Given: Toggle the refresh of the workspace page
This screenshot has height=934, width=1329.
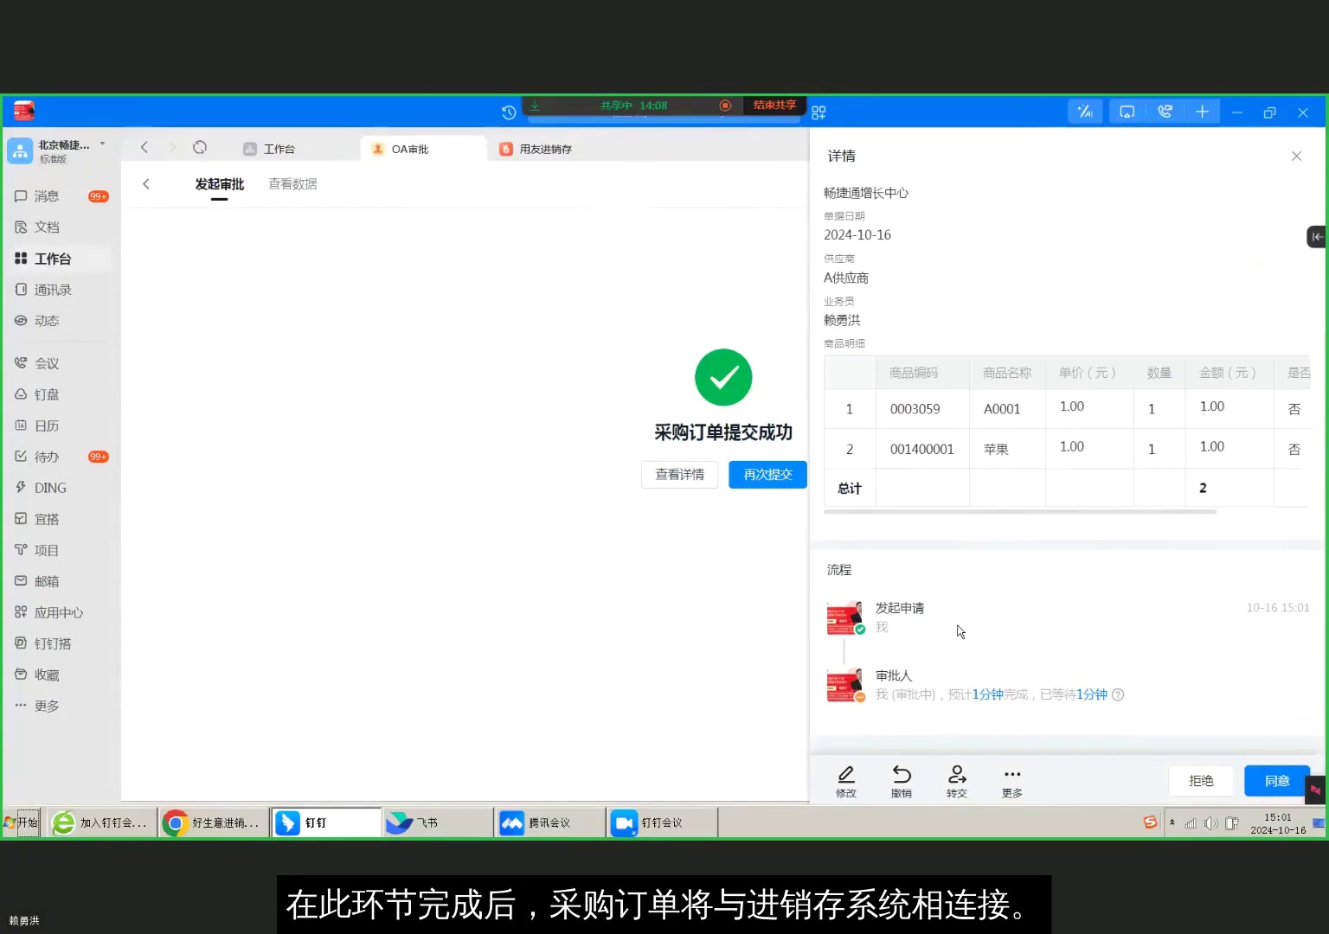Looking at the screenshot, I should [200, 147].
